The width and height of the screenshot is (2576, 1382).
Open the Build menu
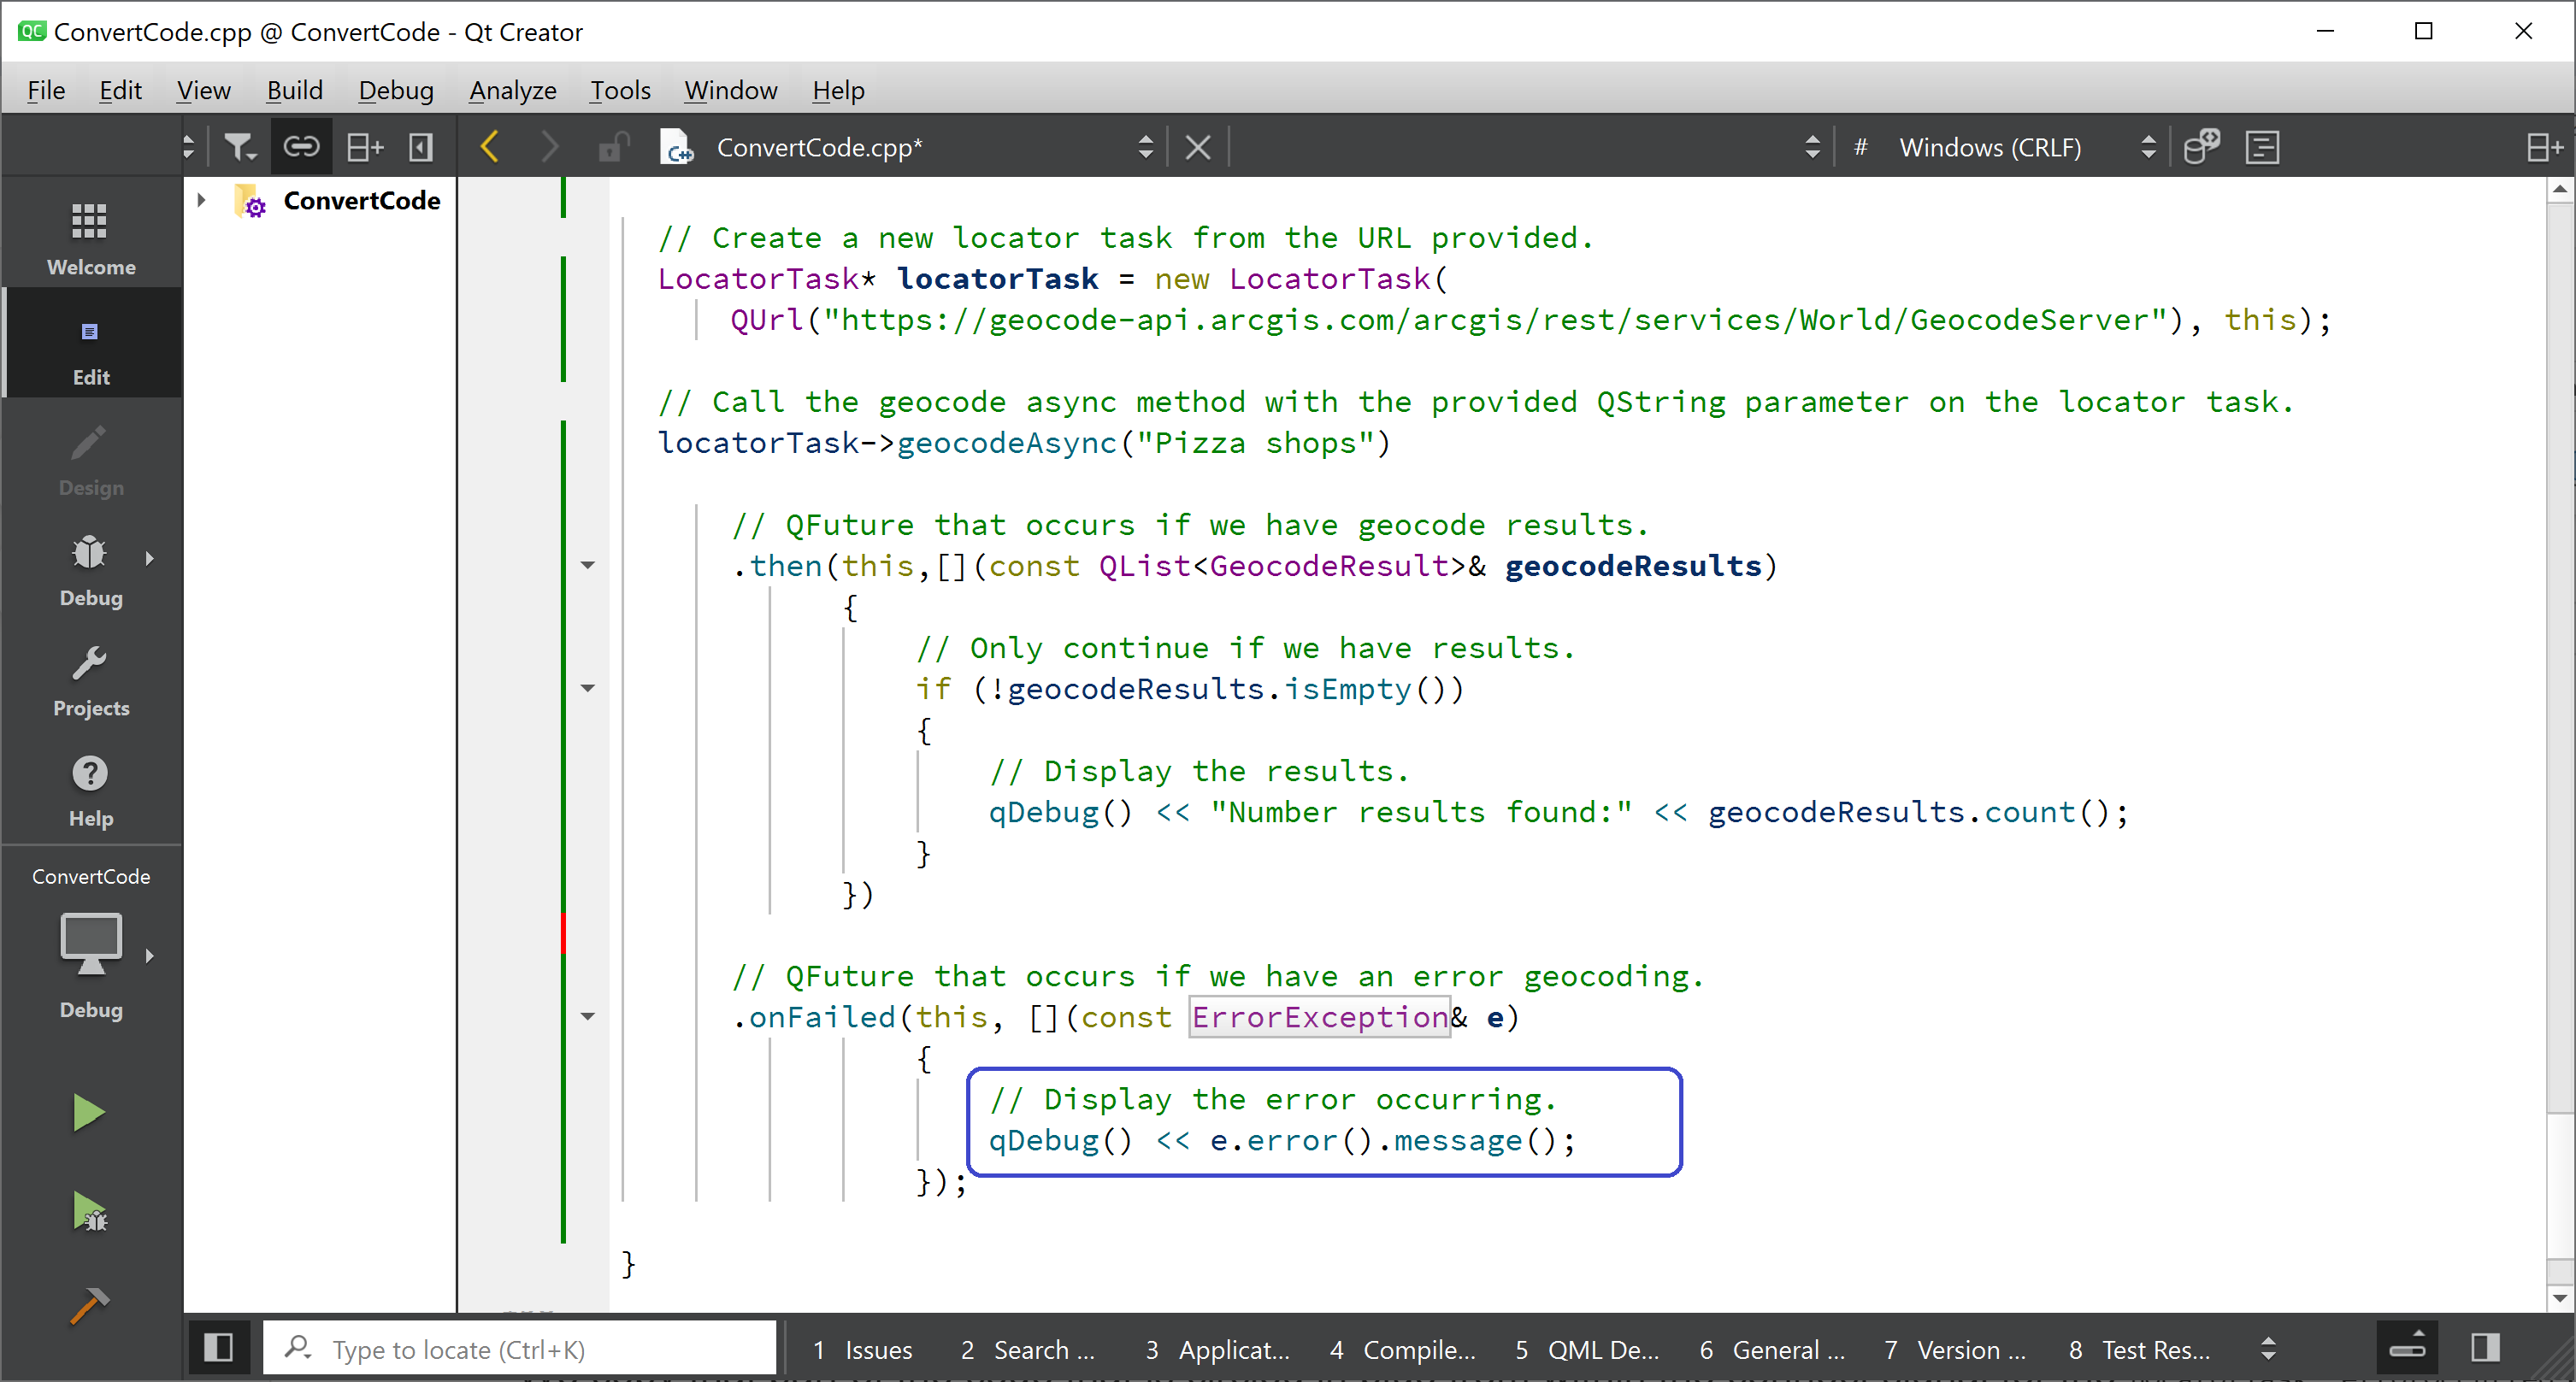click(x=294, y=90)
